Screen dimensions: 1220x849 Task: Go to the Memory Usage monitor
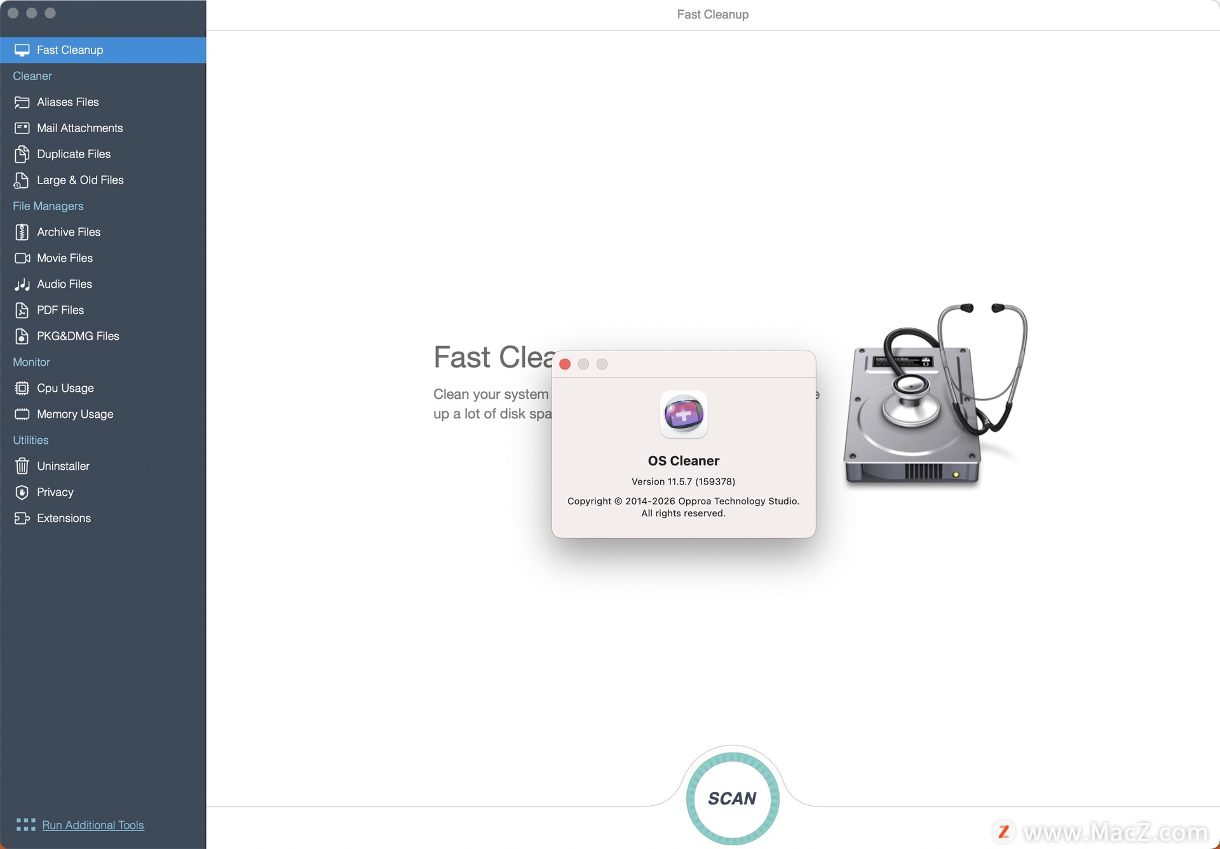[75, 414]
